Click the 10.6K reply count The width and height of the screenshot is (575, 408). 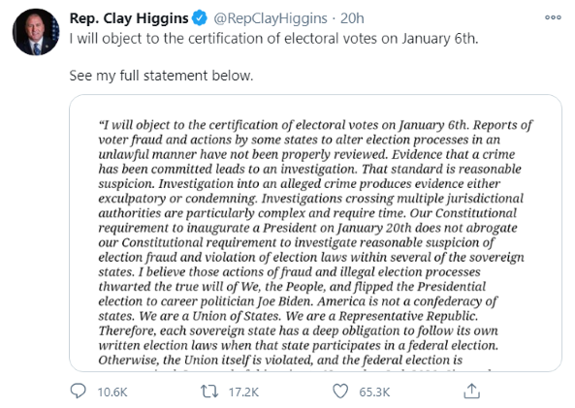112,392
